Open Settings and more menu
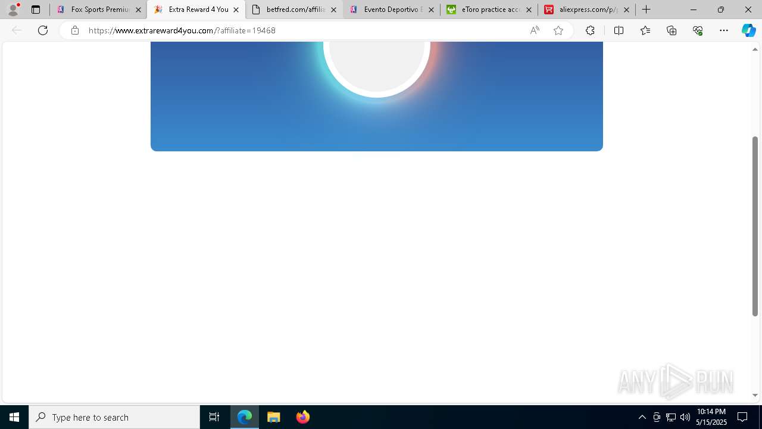 pyautogui.click(x=724, y=30)
